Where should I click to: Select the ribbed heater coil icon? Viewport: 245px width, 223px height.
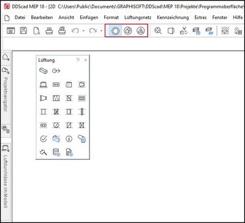point(81,98)
